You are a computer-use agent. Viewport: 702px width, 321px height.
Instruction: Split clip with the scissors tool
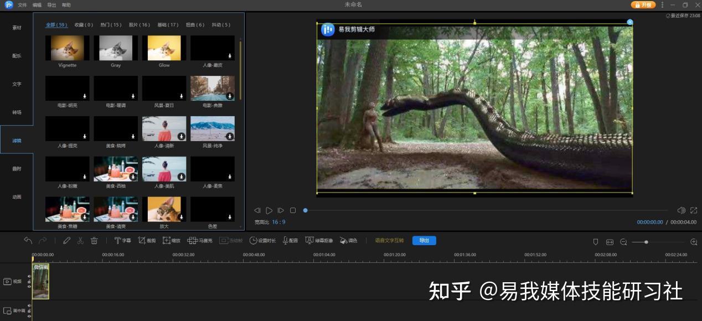tap(80, 241)
